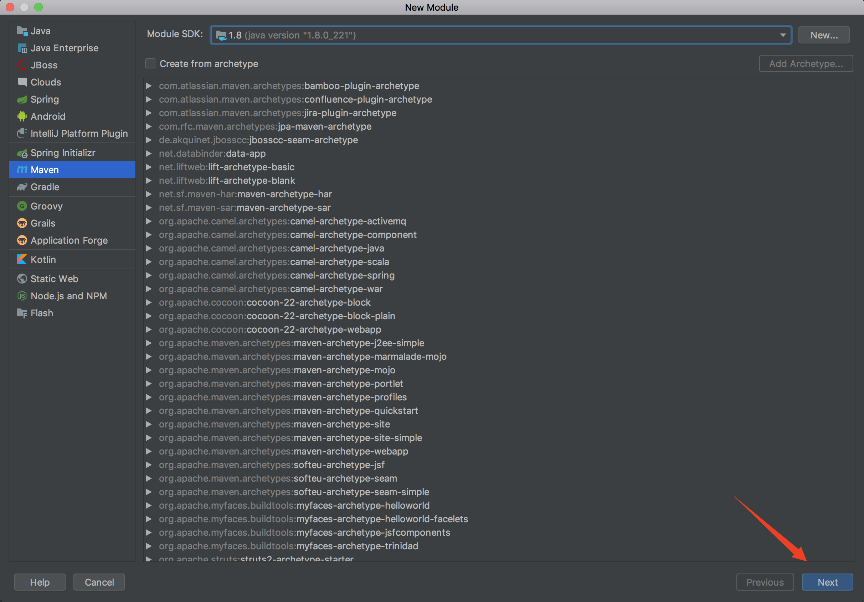Select Application Forge module type

tap(69, 240)
